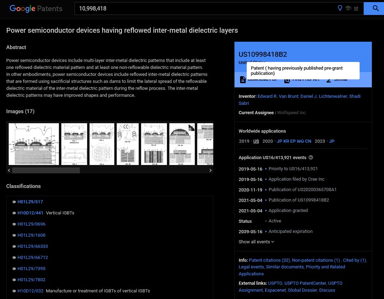Open the Discuss link
The image size is (384, 299).
tap(327, 290)
